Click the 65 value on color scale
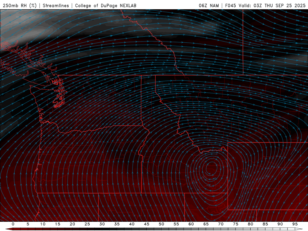Image resolution: width=308 pixels, height=231 pixels. click(206, 224)
